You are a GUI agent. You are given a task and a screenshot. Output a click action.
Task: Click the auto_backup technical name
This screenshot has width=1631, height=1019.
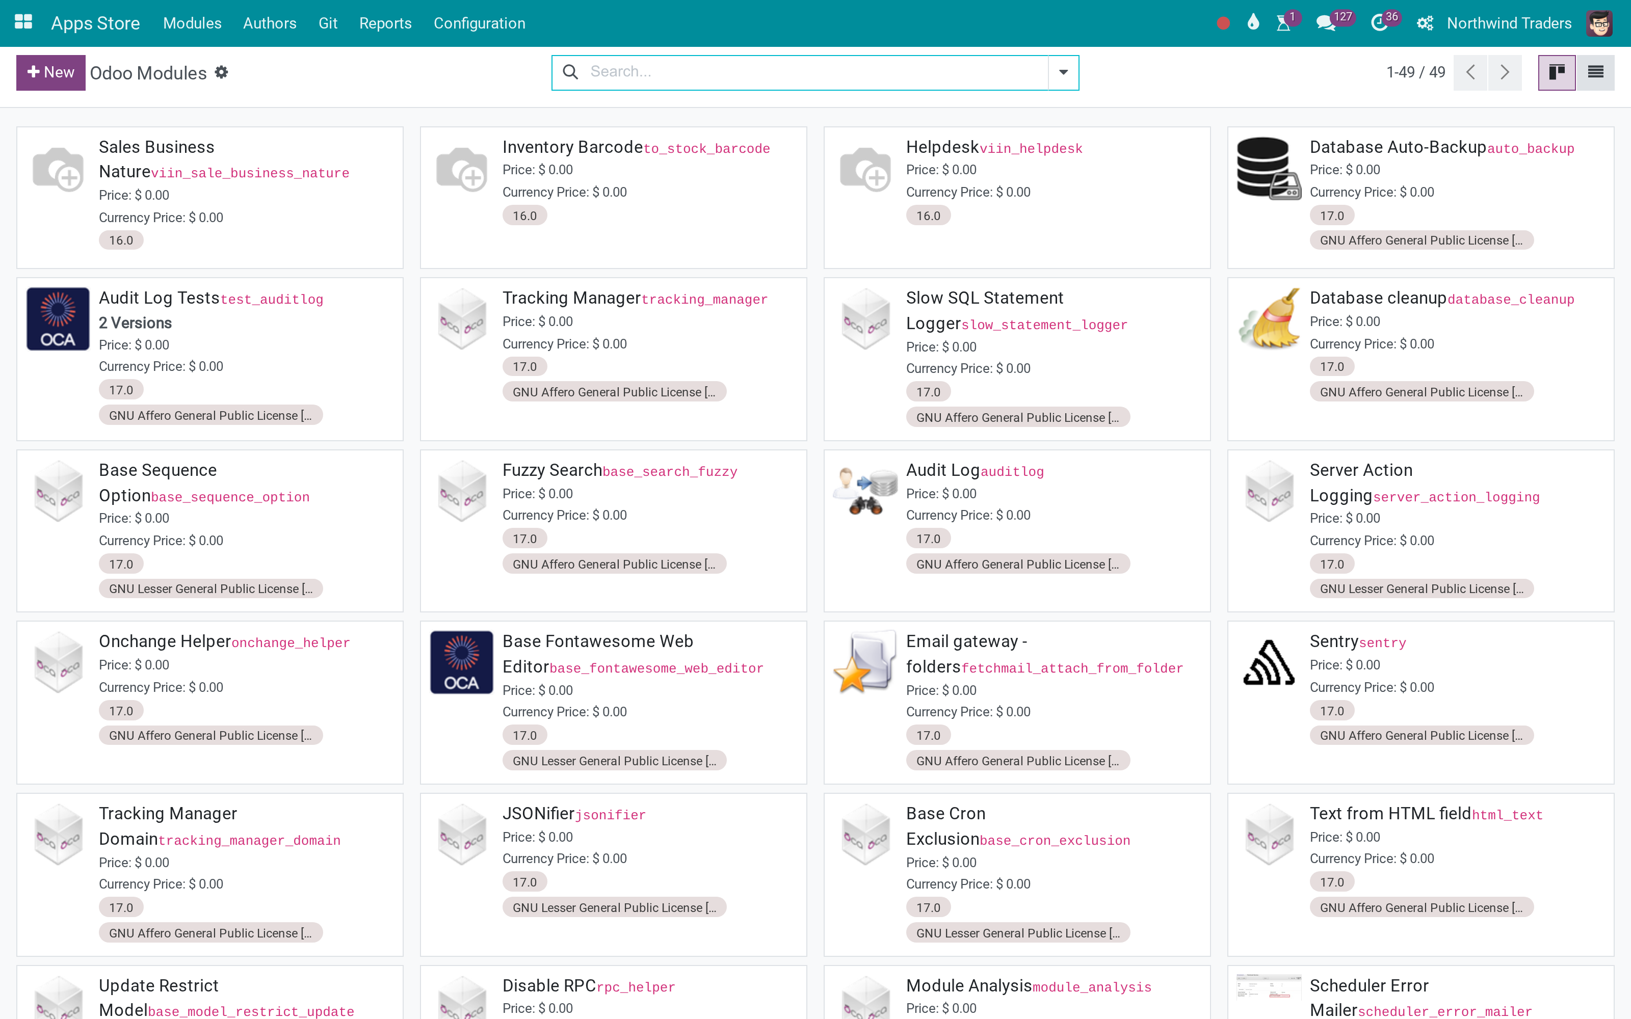pyautogui.click(x=1531, y=148)
